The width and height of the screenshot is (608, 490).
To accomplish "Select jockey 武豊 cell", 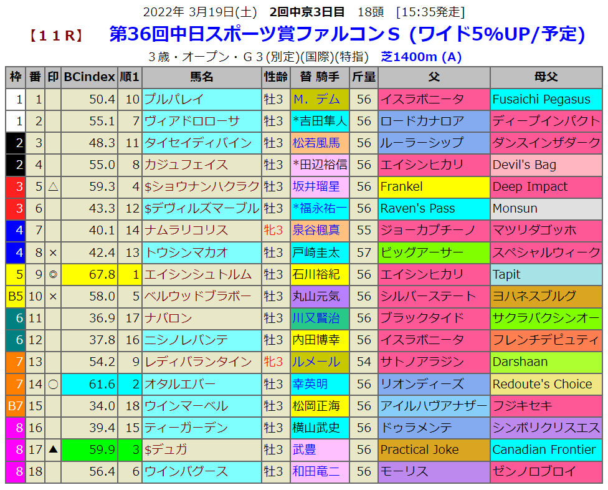I will [x=305, y=449].
